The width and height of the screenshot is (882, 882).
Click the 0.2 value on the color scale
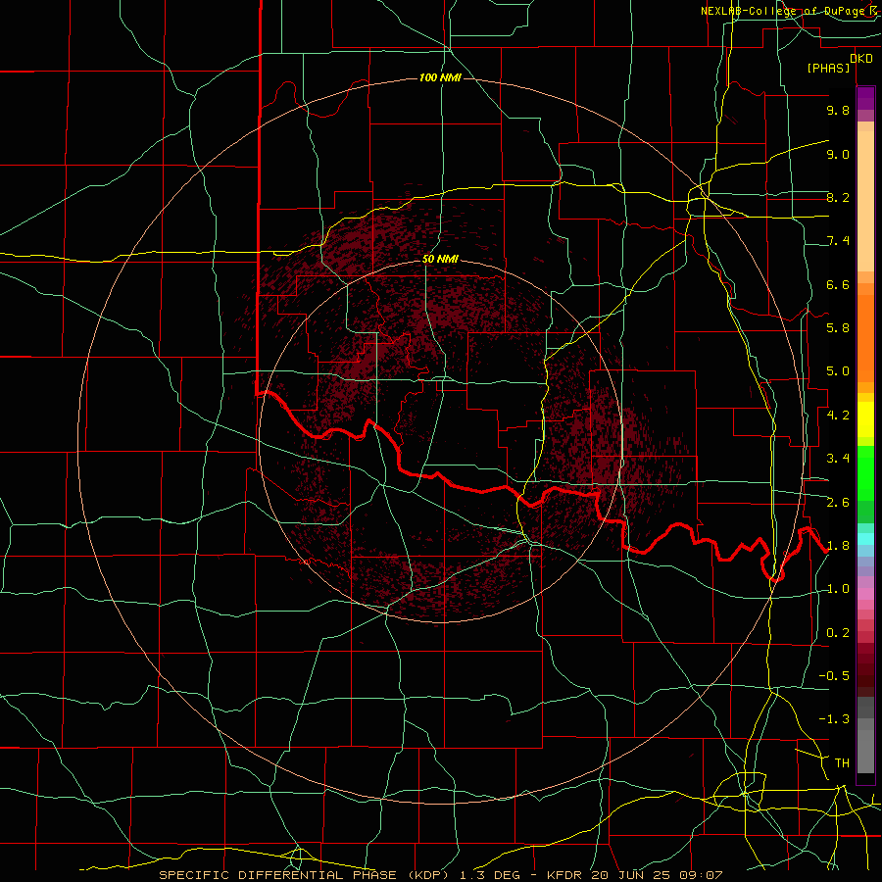pos(838,633)
